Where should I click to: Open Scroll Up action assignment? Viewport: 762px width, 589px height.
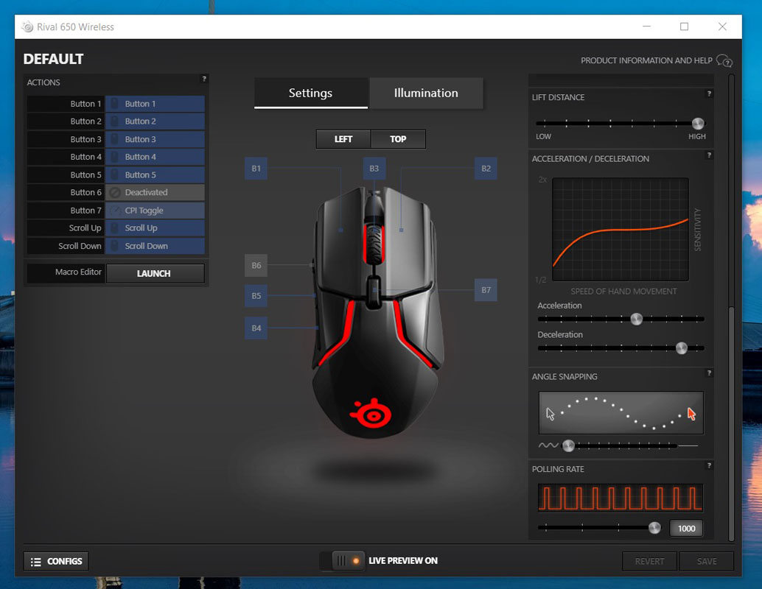click(155, 228)
